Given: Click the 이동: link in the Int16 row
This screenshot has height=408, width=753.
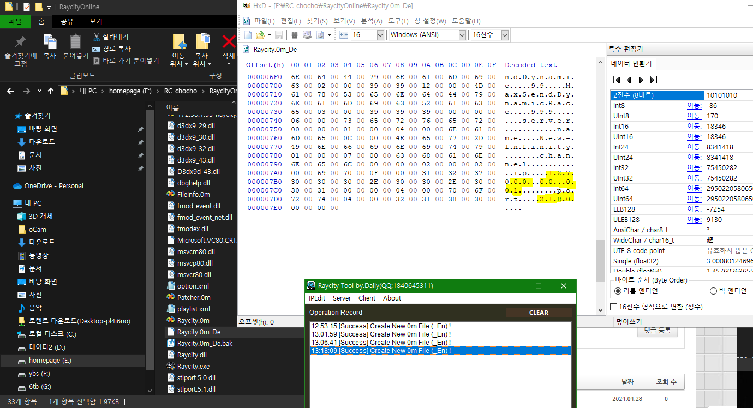Looking at the screenshot, I should tap(694, 126).
